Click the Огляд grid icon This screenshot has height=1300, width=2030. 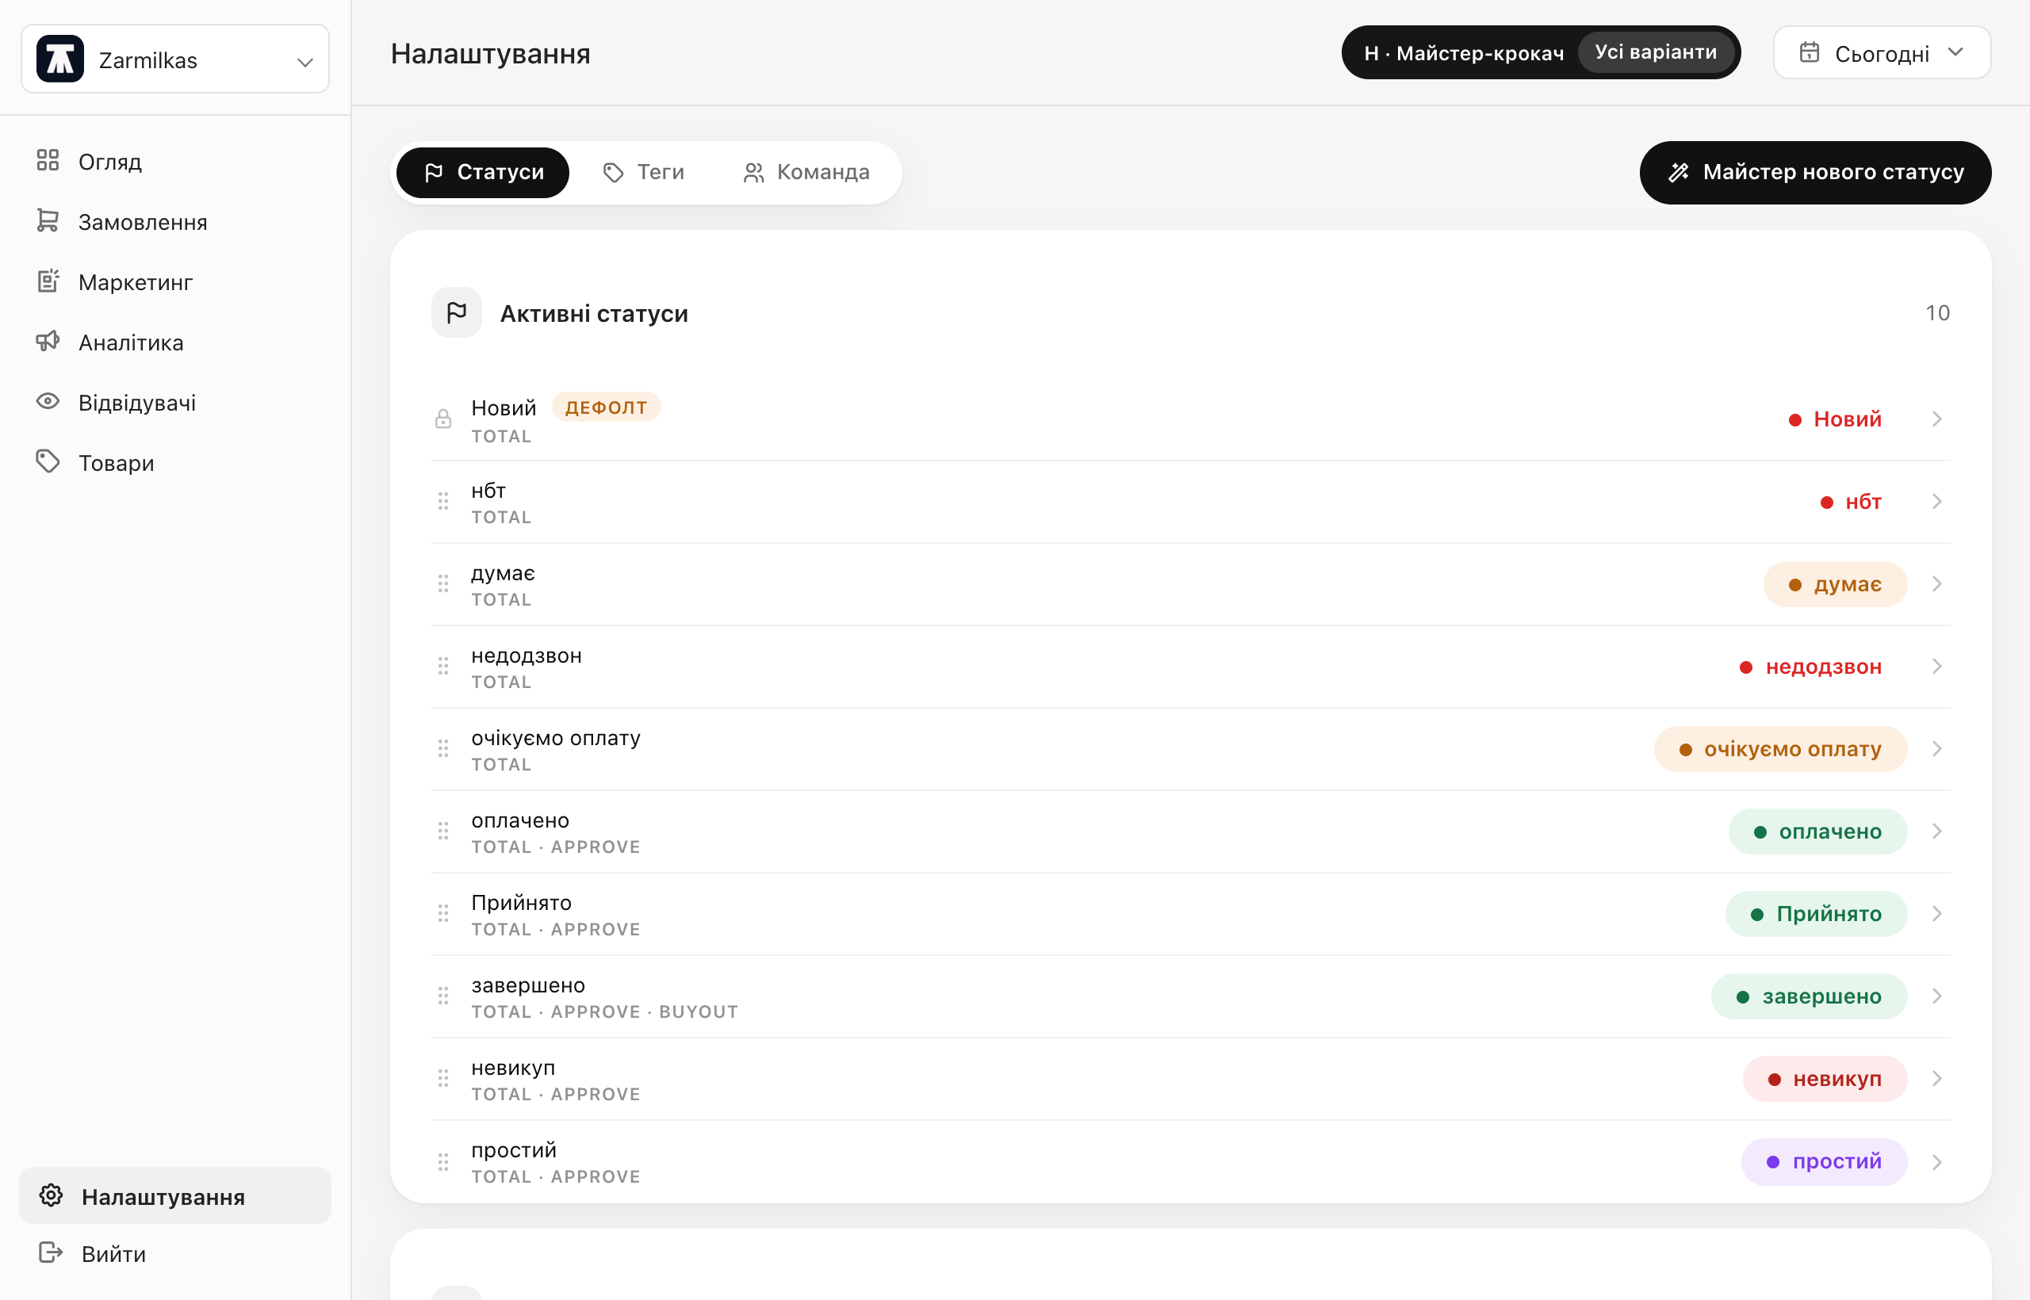pyautogui.click(x=48, y=160)
